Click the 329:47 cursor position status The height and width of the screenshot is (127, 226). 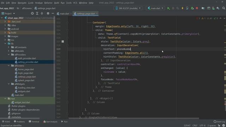tap(187, 126)
